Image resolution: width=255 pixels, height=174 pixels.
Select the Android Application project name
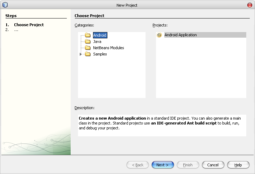click(180, 35)
